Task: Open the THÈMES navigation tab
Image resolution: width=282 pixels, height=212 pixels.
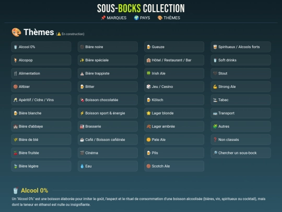Action: point(169,18)
